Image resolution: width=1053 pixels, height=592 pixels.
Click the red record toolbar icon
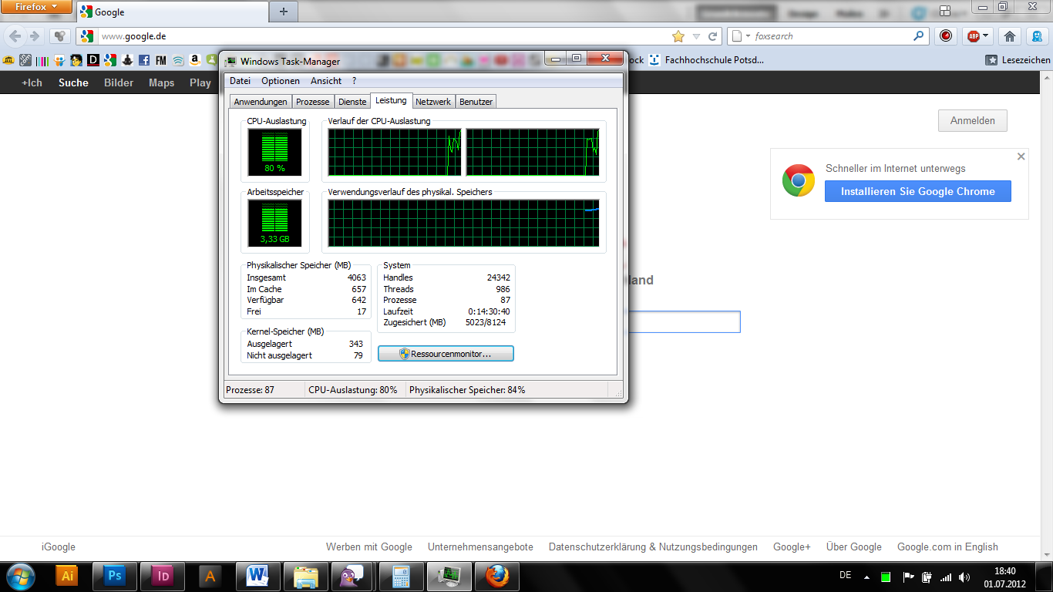click(x=946, y=36)
